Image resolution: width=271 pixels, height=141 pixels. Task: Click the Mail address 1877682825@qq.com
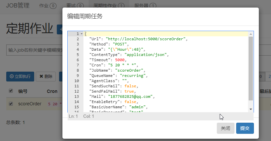click(x=130, y=97)
